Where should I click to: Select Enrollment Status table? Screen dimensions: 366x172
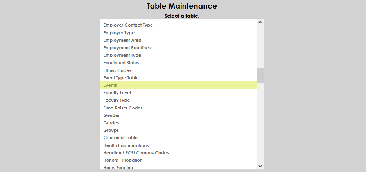[x=121, y=63]
